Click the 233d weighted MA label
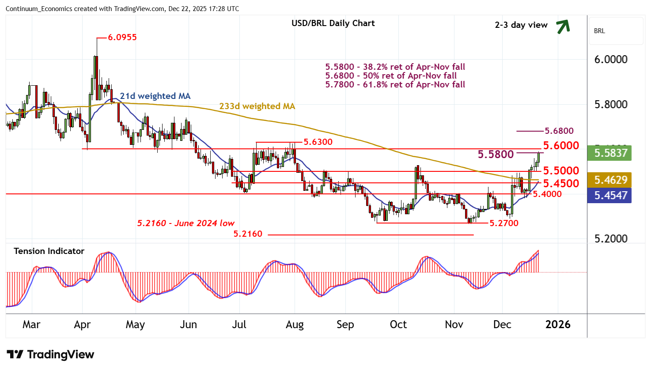 pos(257,106)
